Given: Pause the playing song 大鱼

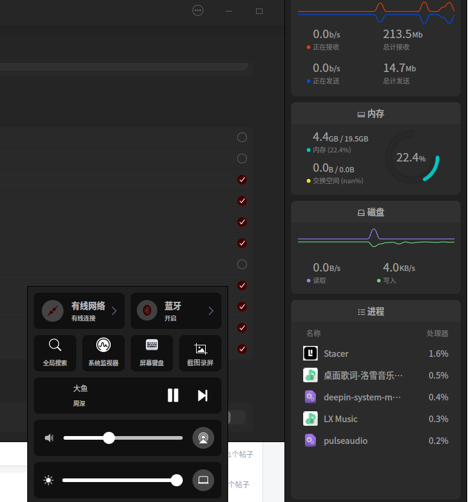Looking at the screenshot, I should pos(173,396).
